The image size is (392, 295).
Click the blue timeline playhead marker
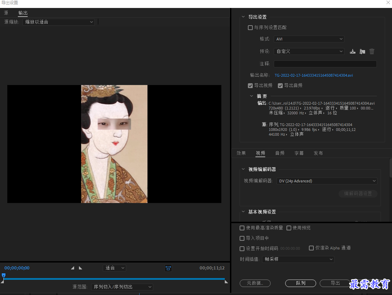(3, 276)
